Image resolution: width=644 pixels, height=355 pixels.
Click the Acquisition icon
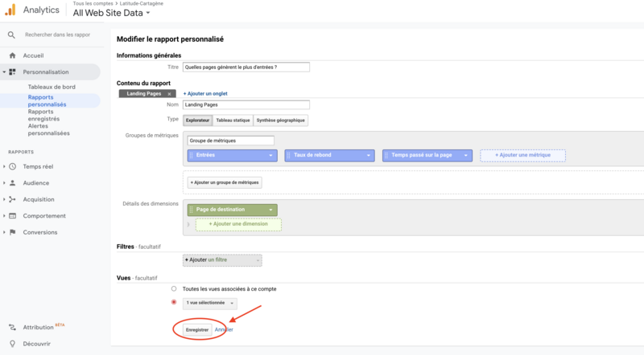point(13,199)
